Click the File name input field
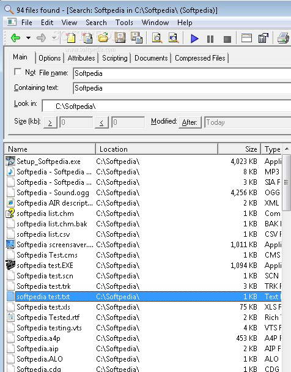The image size is (291, 372). pyautogui.click(x=182, y=73)
